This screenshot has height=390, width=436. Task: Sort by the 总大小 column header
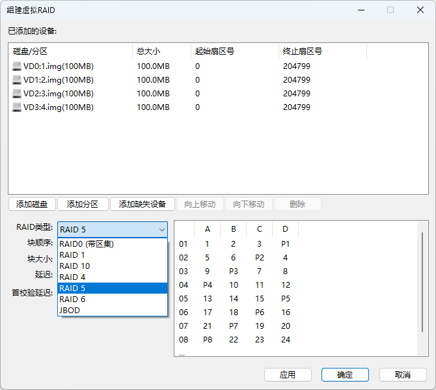click(x=162, y=51)
